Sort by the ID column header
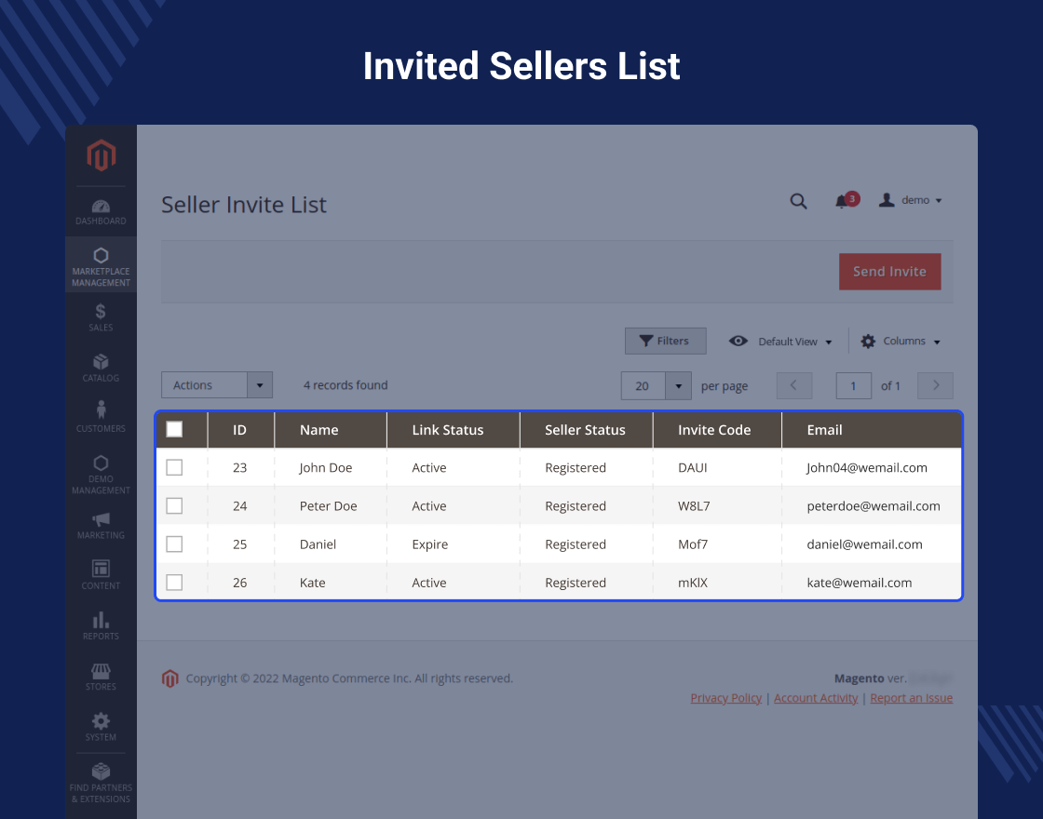The image size is (1043, 819). coord(239,430)
